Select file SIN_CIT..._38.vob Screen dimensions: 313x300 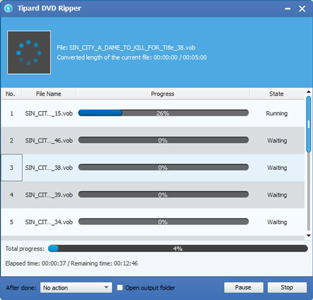click(x=49, y=168)
